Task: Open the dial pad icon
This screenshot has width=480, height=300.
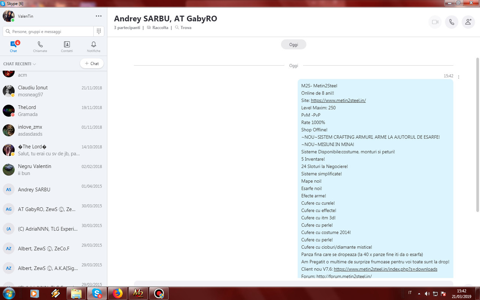Action: [x=99, y=31]
